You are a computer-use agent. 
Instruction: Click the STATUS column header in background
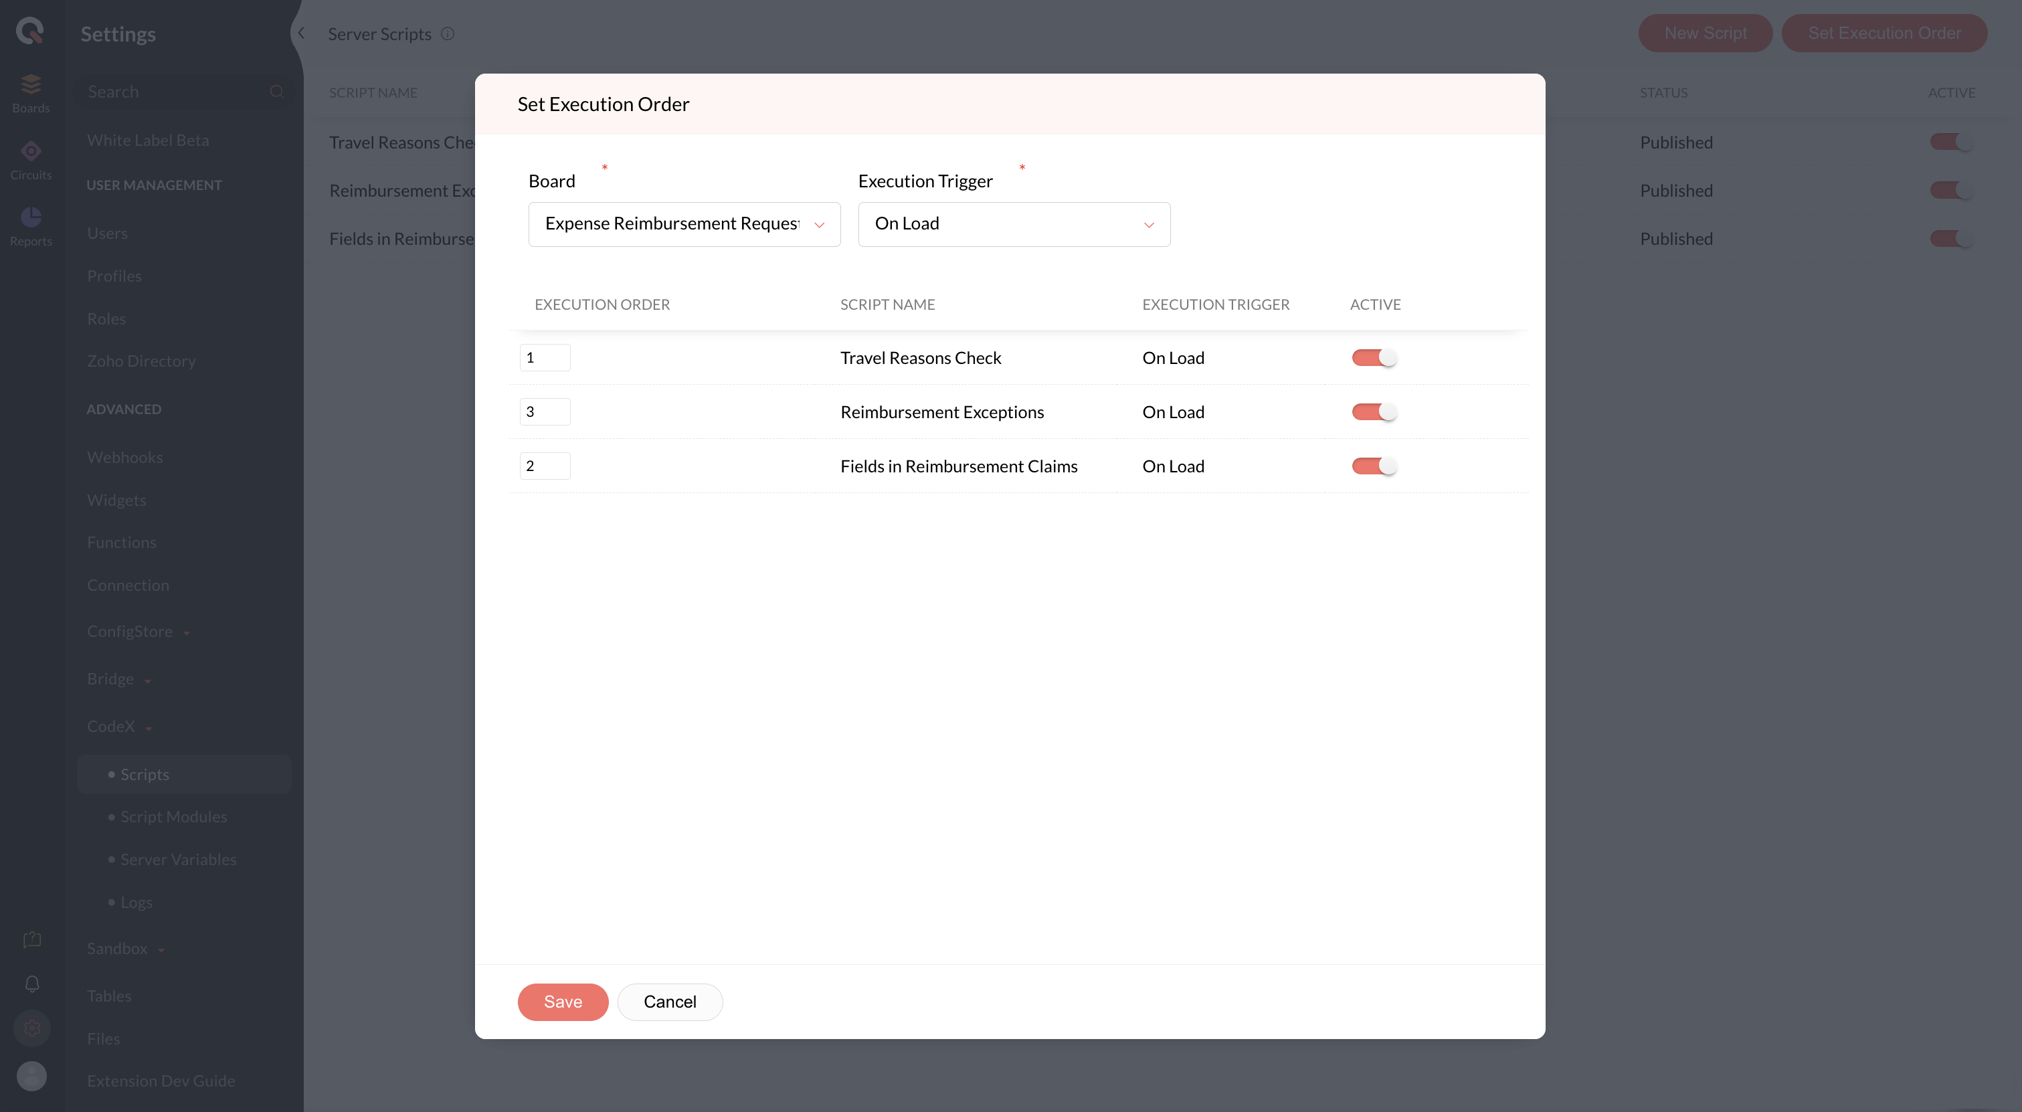(x=1663, y=92)
